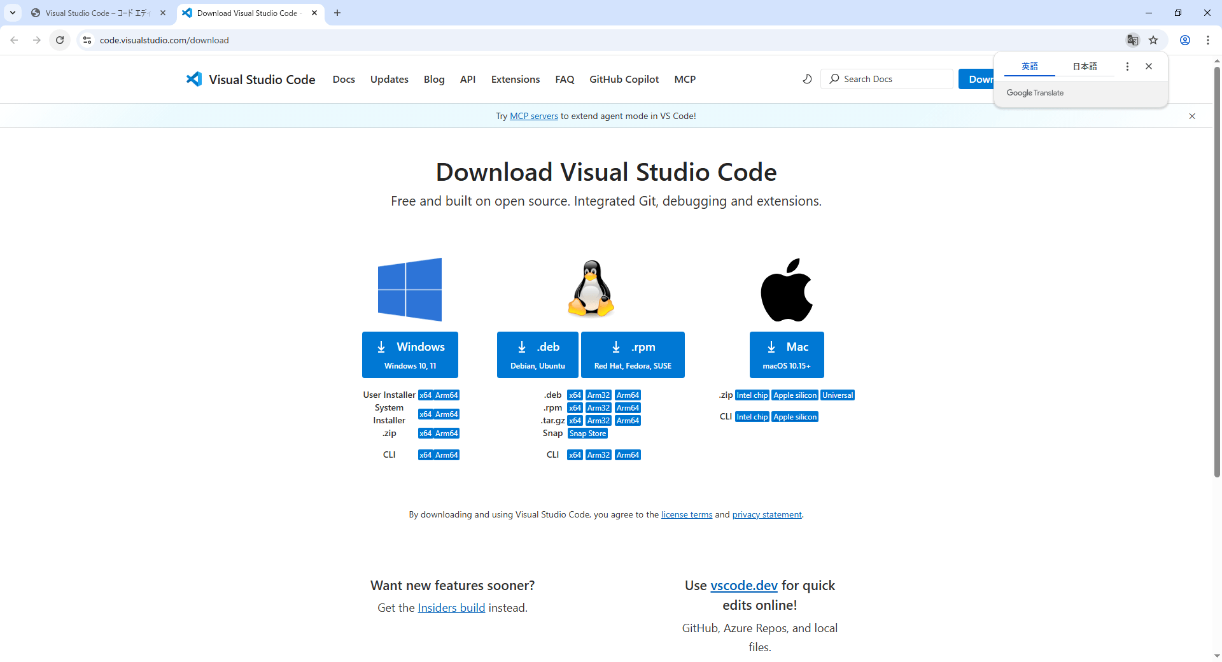Image resolution: width=1222 pixels, height=662 pixels.
Task: Open the Updates menu item
Action: click(x=390, y=79)
